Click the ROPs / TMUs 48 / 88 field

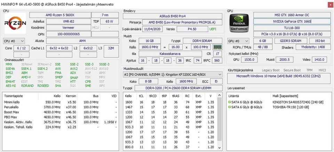click(x=263, y=47)
